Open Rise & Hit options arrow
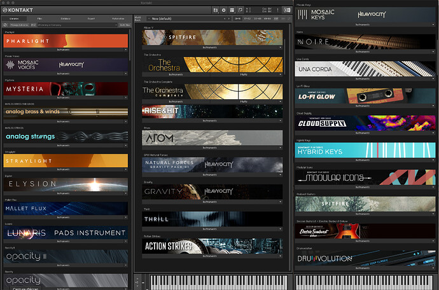The width and height of the screenshot is (439, 290). pyautogui.click(x=280, y=121)
